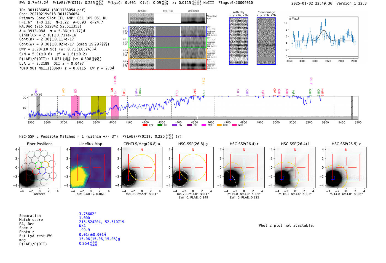This screenshot has height=263, width=386.
Task: Click the Primary Spec_Slot_IFU_AMP: 051_105_051_RL line
Action: pos(63,18)
